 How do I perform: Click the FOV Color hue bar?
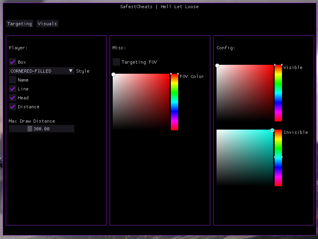coord(174,102)
